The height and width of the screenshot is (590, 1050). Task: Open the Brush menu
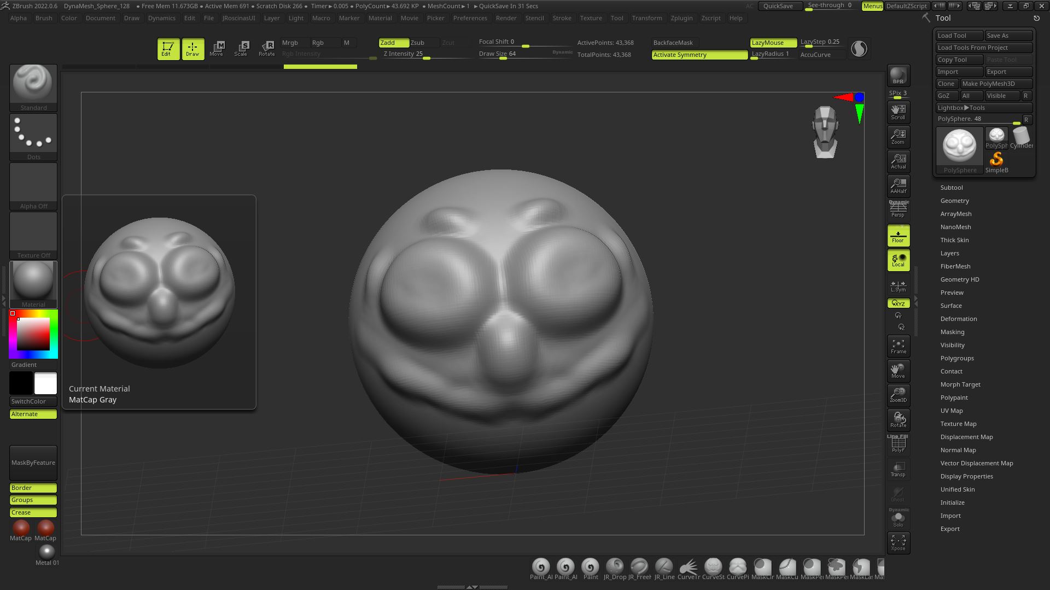coord(44,18)
